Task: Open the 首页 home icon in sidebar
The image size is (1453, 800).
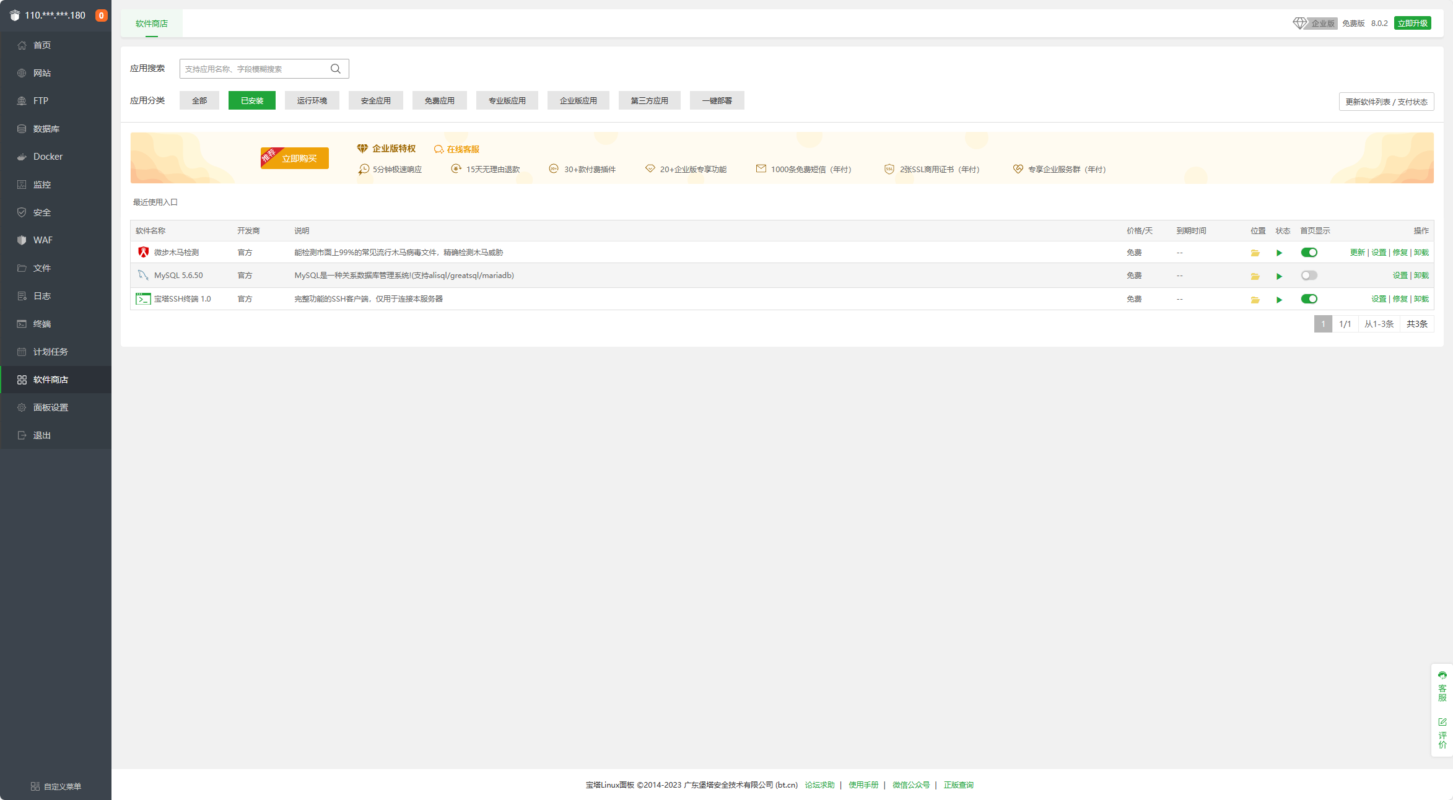Action: tap(22, 45)
